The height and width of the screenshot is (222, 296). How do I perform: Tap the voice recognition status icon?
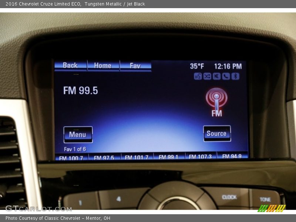(x=198, y=76)
